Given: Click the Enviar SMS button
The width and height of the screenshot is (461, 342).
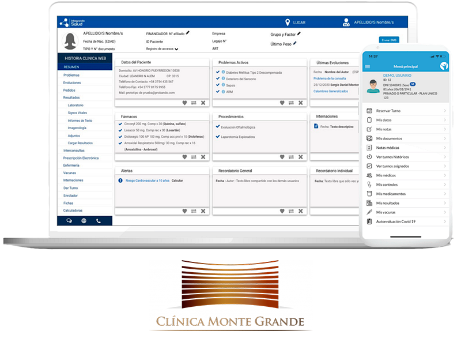Looking at the screenshot, I should (389, 40).
